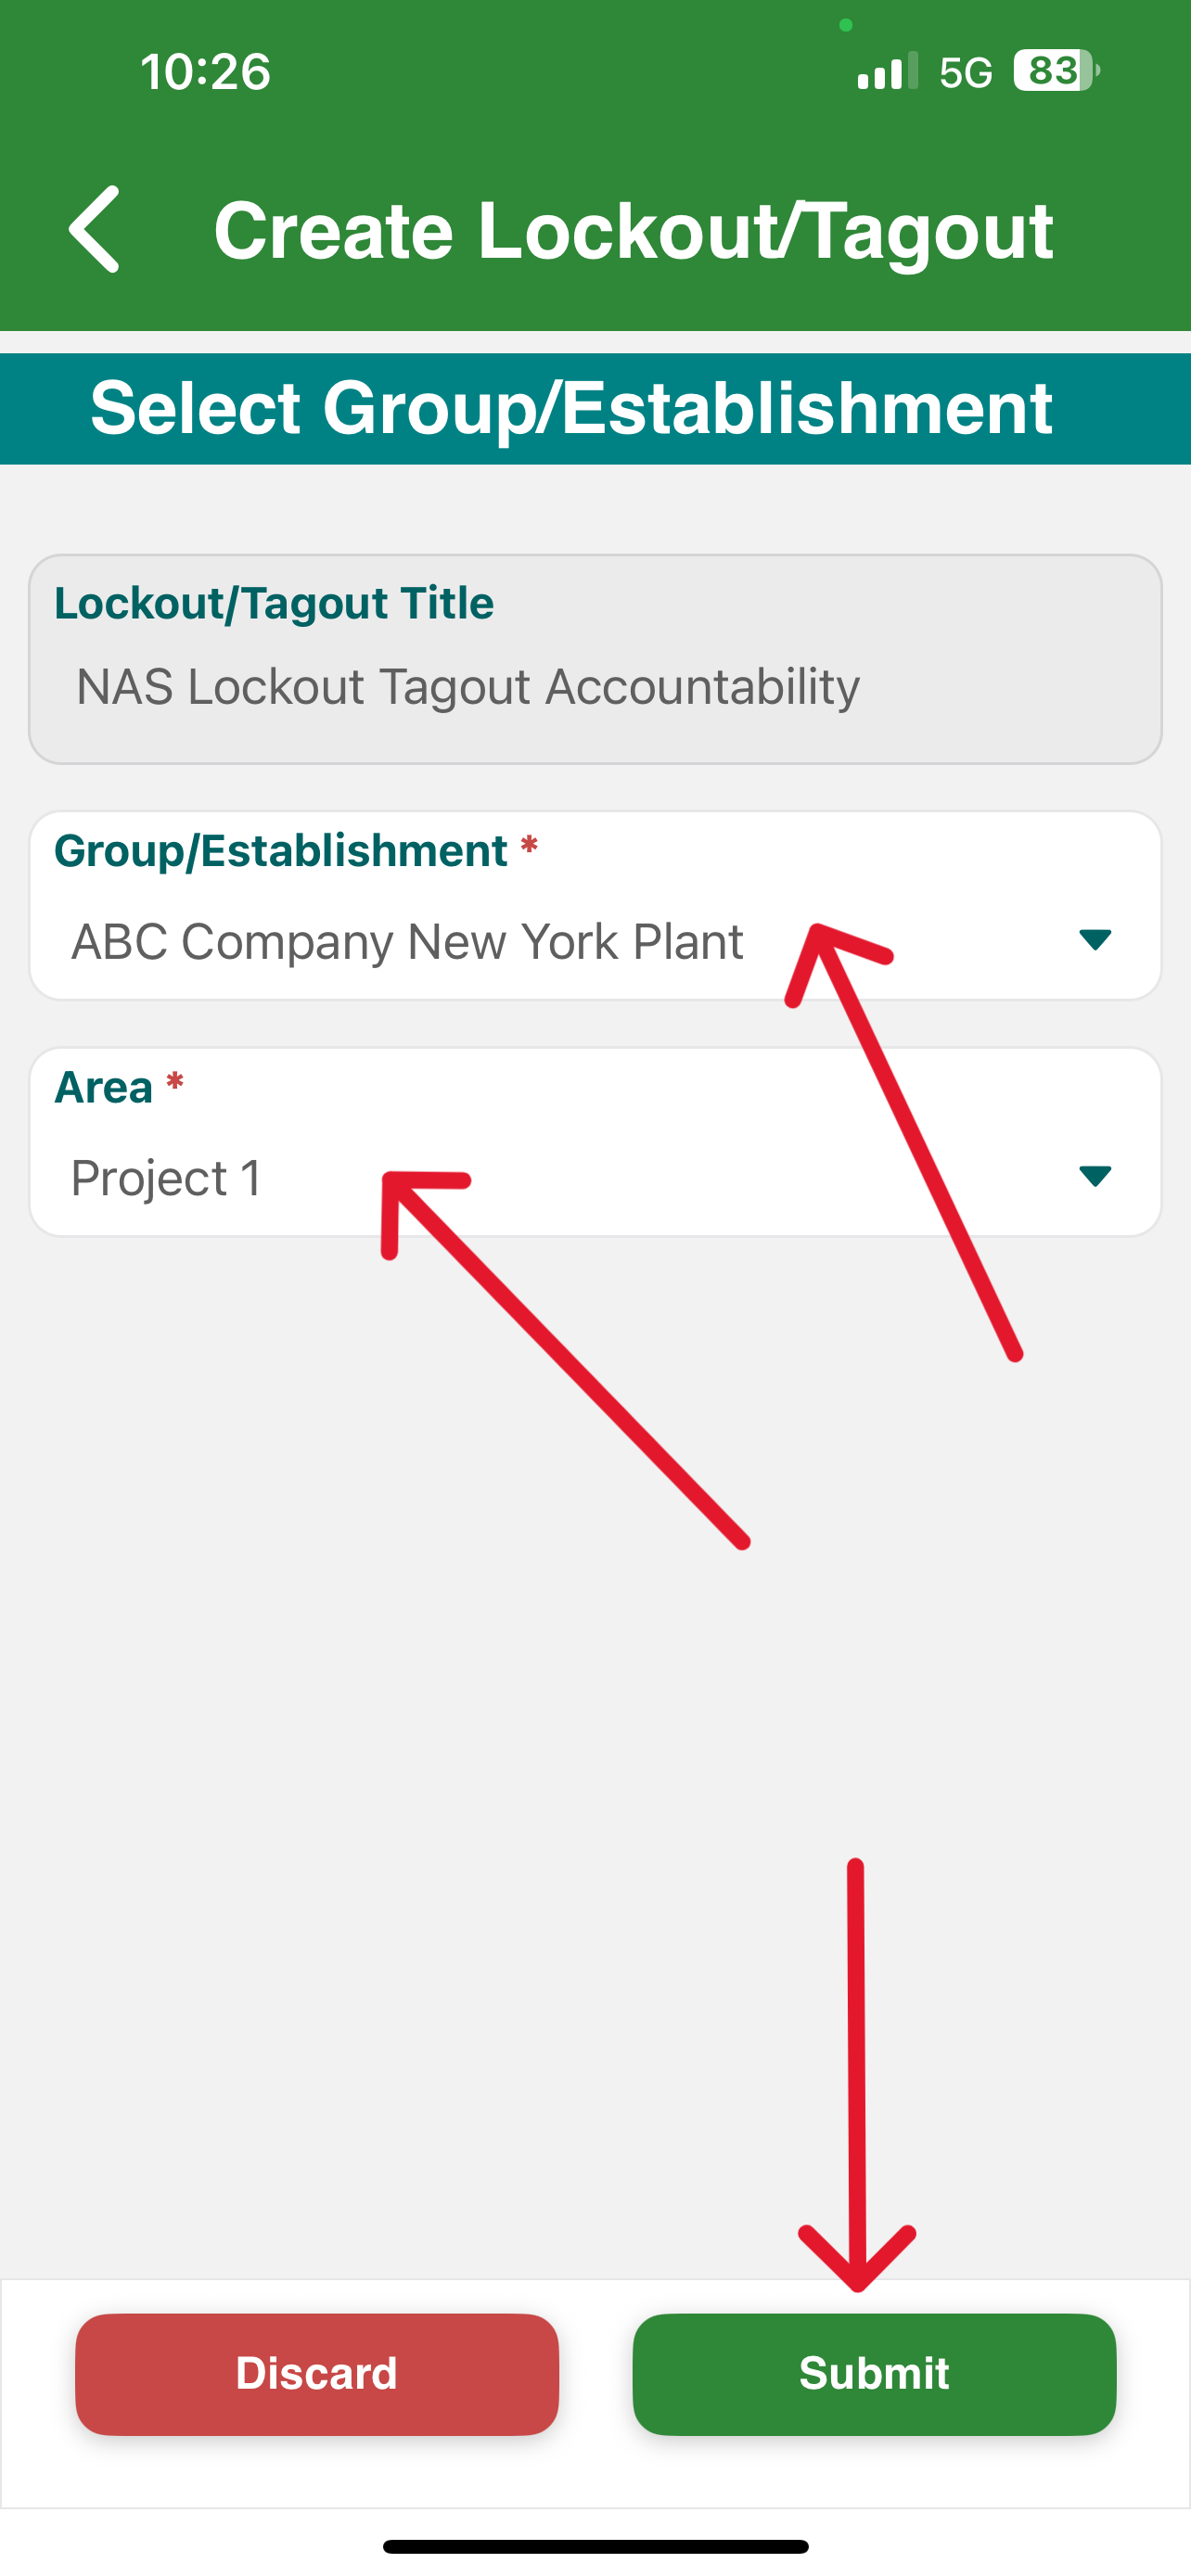Expand the Area dropdown arrow
The image size is (1191, 2576).
(1095, 1175)
